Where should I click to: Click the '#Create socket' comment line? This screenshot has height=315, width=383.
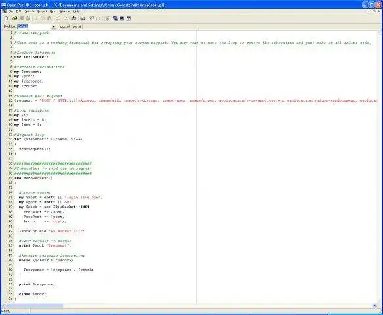(x=35, y=192)
